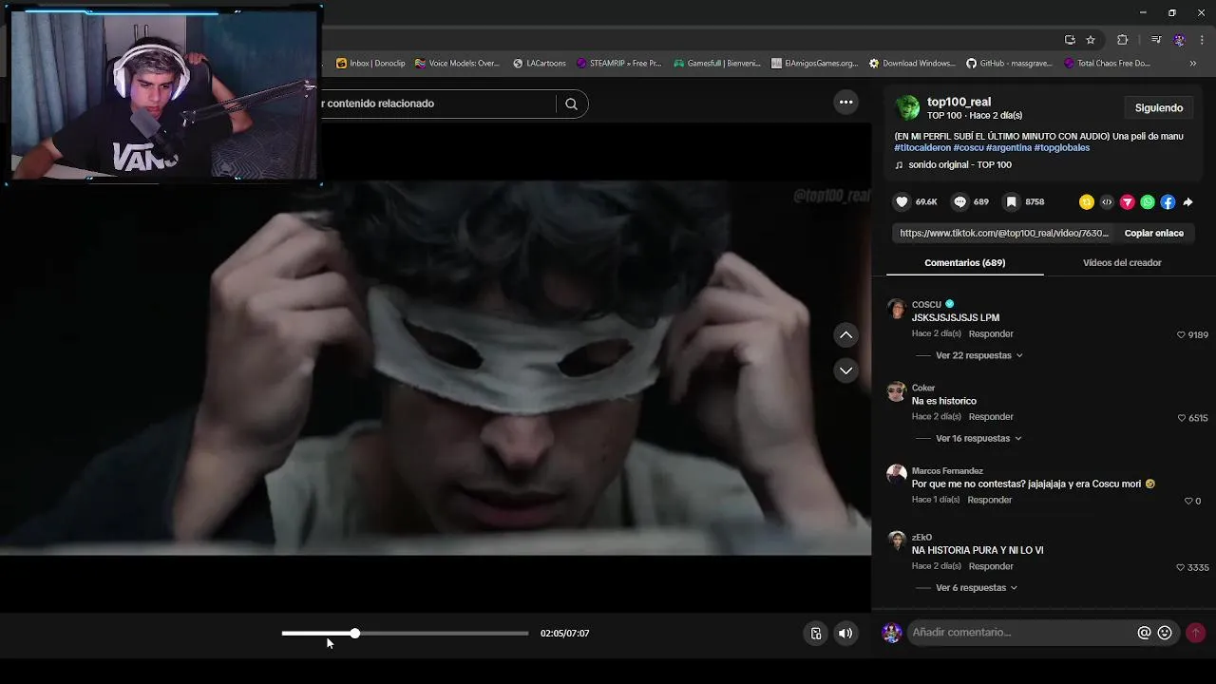Like the video with the heart icon
Image resolution: width=1216 pixels, height=684 pixels.
point(902,201)
